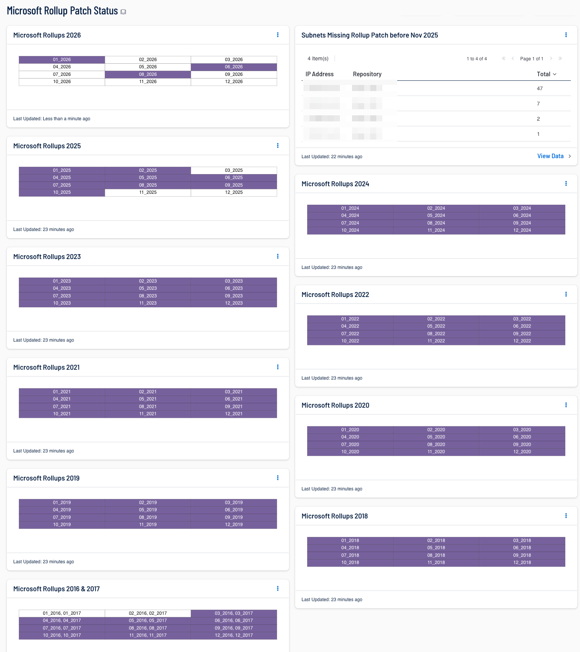This screenshot has height=652, width=580.
Task: Click the IP Address column header
Action: point(319,74)
